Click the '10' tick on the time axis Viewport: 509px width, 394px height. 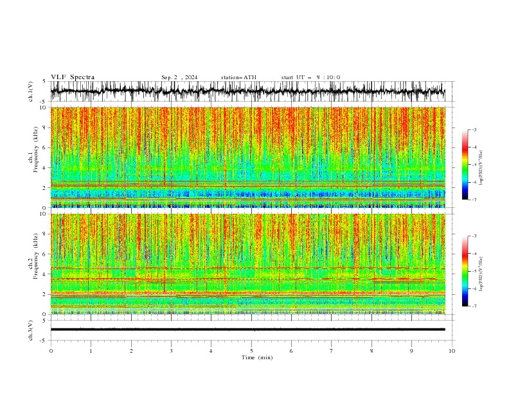click(x=452, y=351)
